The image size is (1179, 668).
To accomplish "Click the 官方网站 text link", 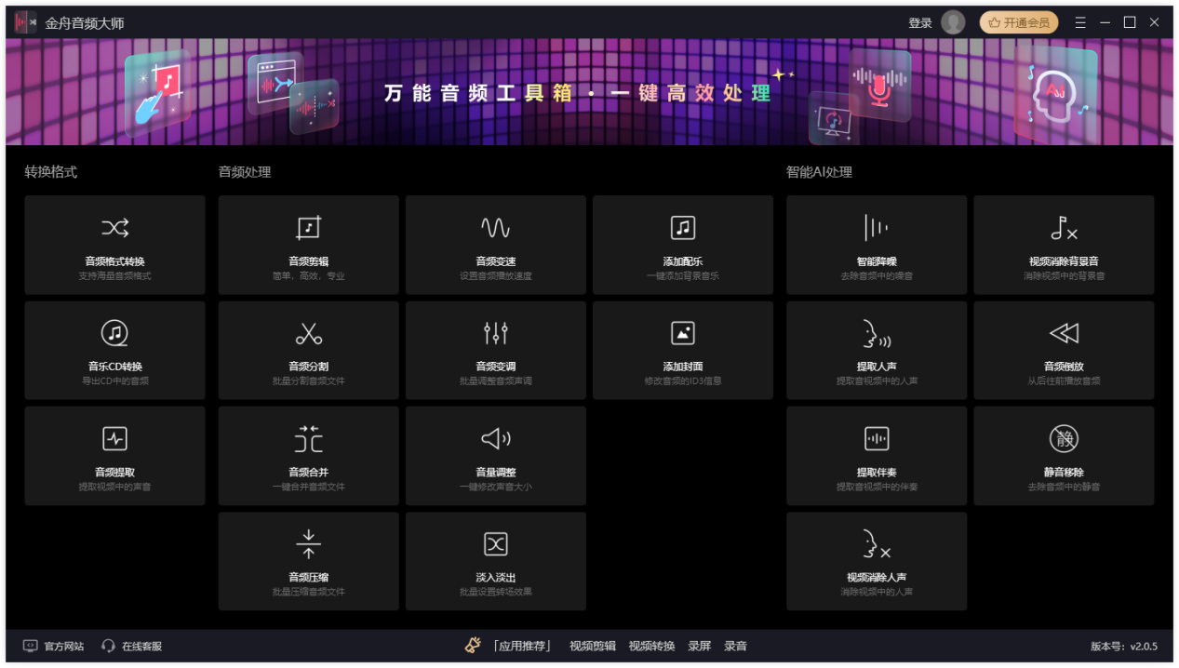I will point(64,646).
